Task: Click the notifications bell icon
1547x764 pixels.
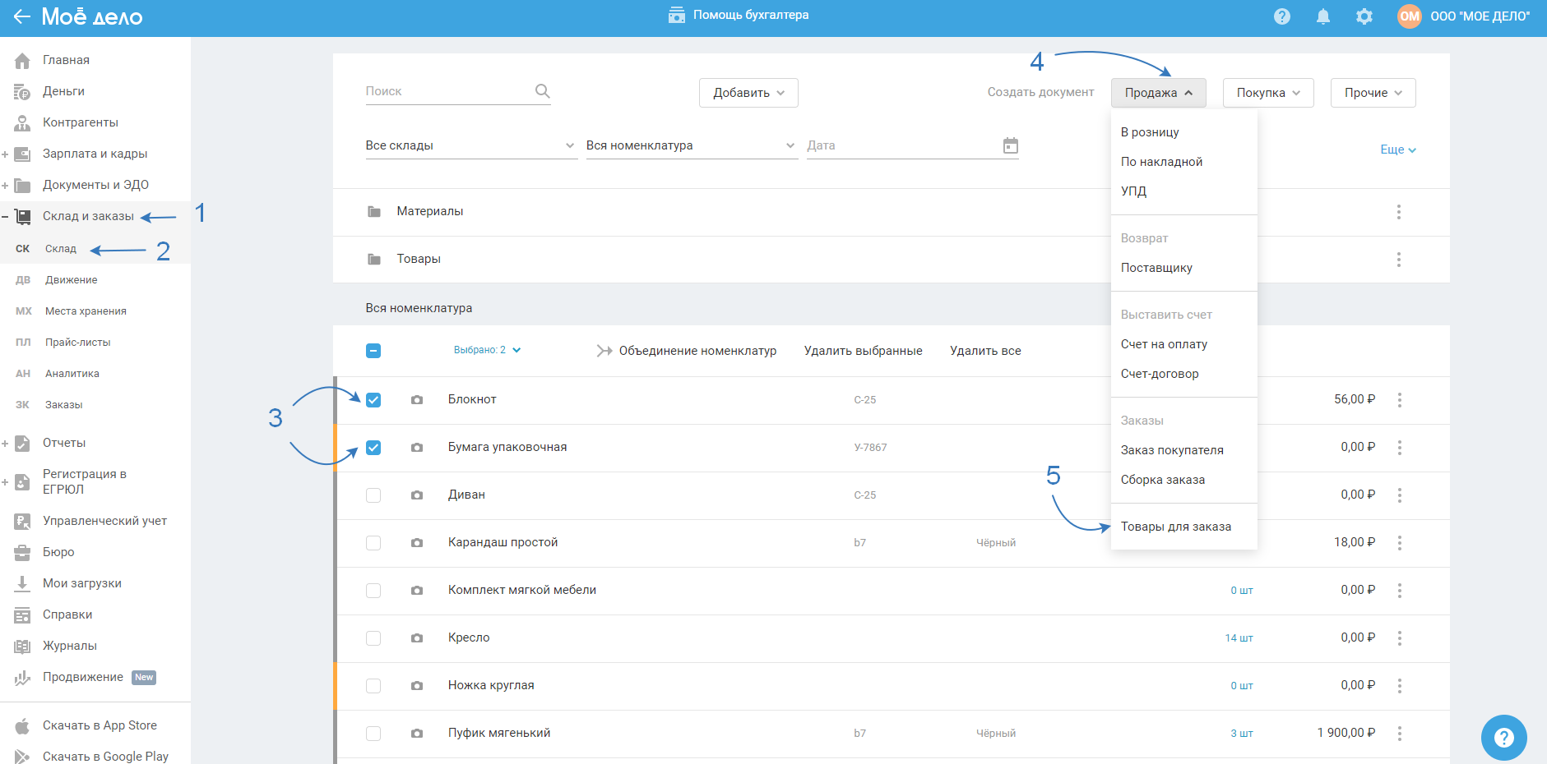Action: pyautogui.click(x=1322, y=16)
